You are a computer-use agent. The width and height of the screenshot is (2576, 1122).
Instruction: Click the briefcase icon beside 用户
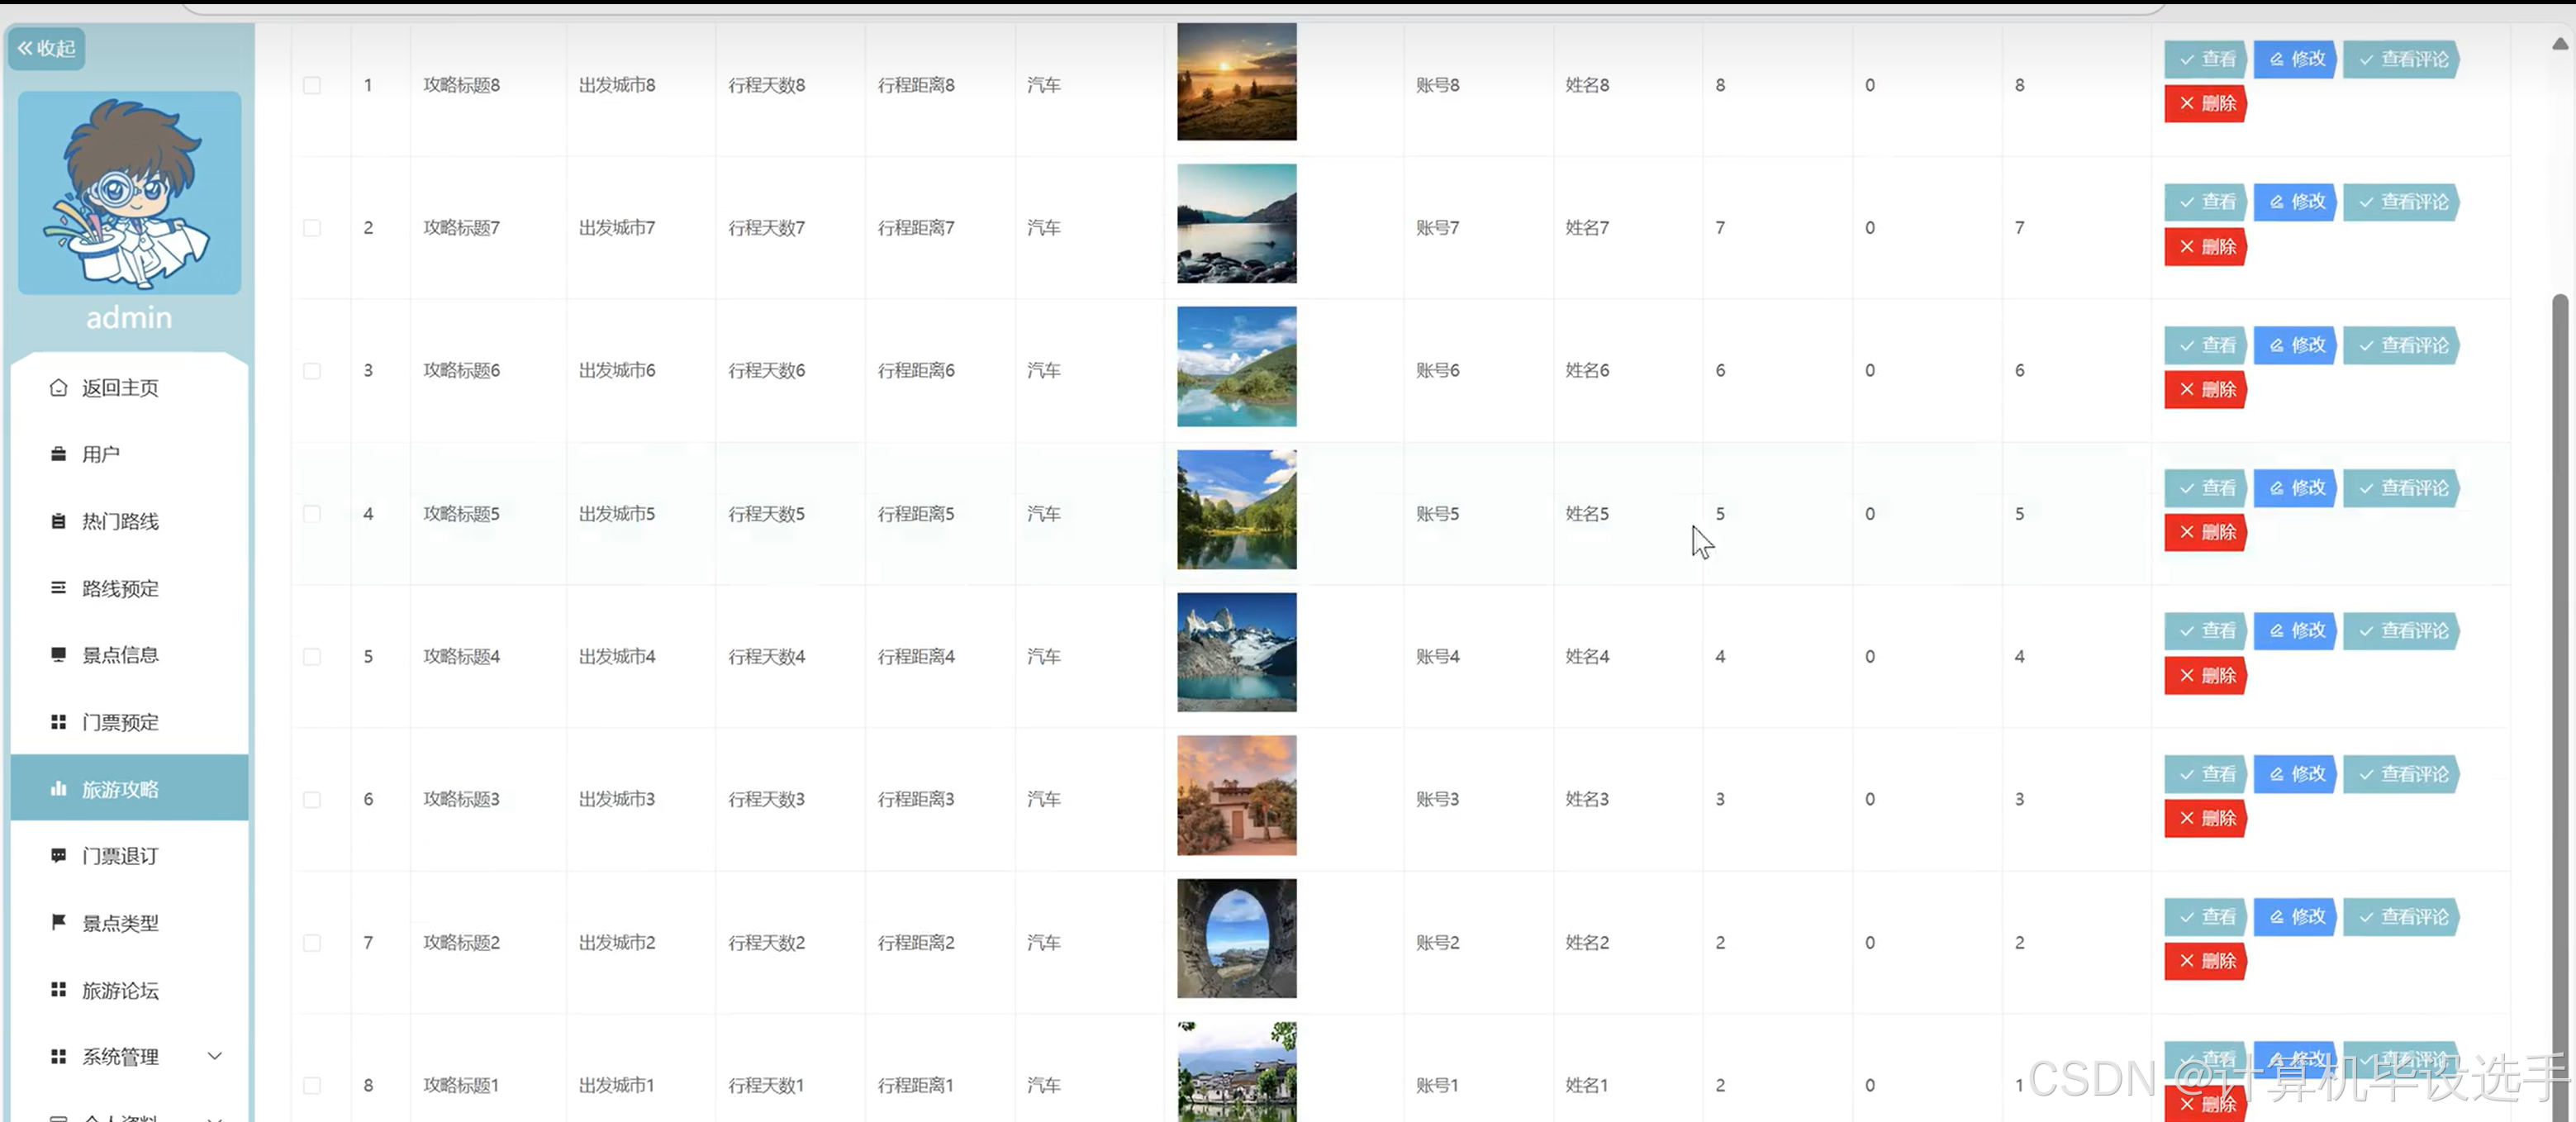58,454
